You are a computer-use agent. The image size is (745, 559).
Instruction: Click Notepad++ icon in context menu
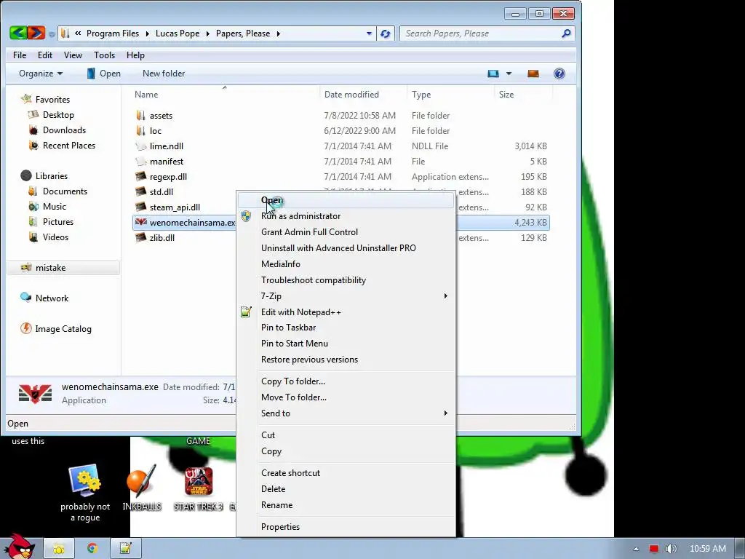246,312
